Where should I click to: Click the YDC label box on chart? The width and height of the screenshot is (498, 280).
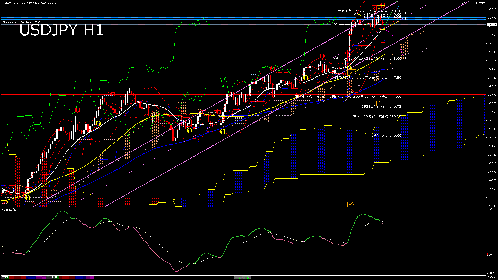pos(335,24)
